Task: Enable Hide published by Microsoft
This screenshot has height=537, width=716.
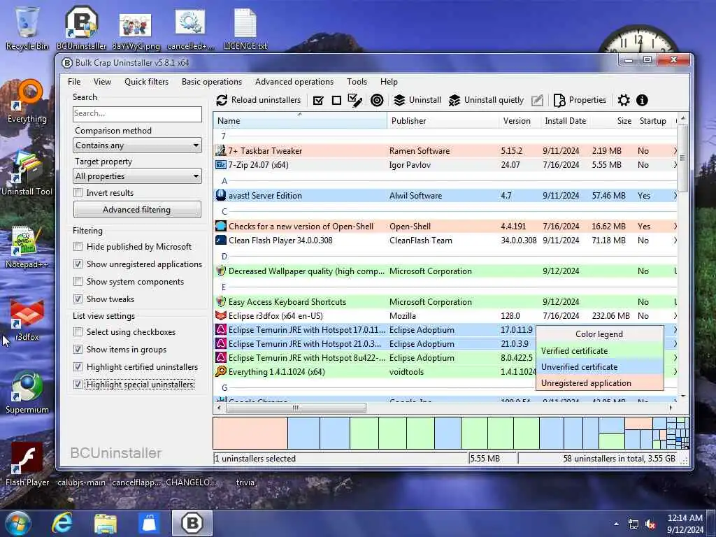Action: coord(78,247)
